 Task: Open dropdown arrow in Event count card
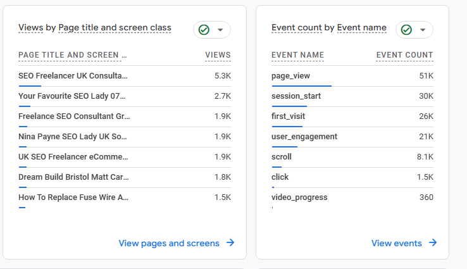point(423,30)
